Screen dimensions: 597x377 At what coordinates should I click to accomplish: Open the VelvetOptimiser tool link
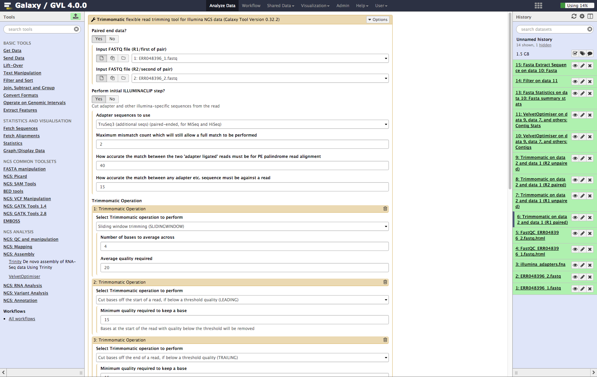24,277
